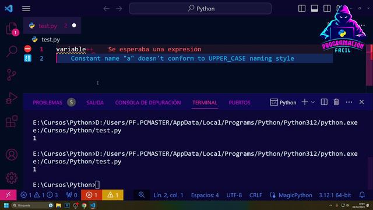
Task: Create a new terminal with the plus icon
Action: pyautogui.click(x=305, y=102)
